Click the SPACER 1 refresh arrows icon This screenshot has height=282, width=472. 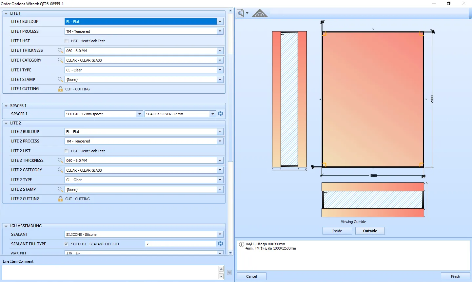(x=221, y=114)
